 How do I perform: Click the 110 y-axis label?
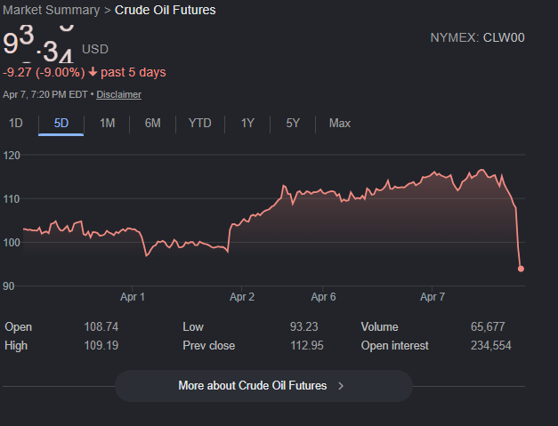point(12,199)
